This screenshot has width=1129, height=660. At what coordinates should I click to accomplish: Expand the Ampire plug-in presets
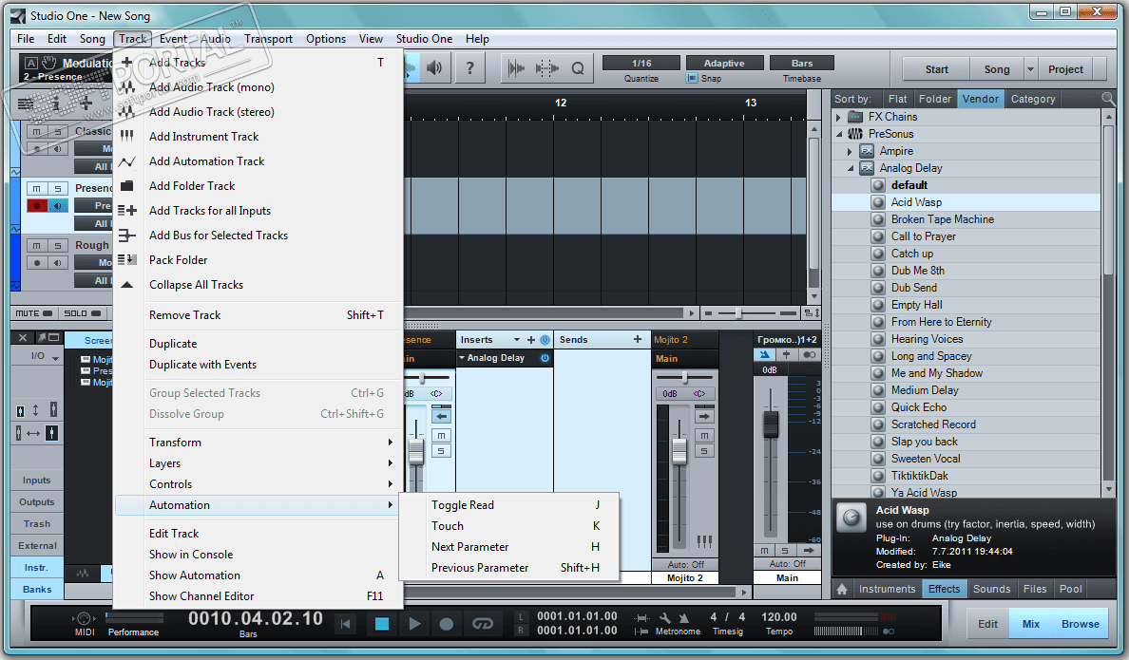[x=850, y=151]
